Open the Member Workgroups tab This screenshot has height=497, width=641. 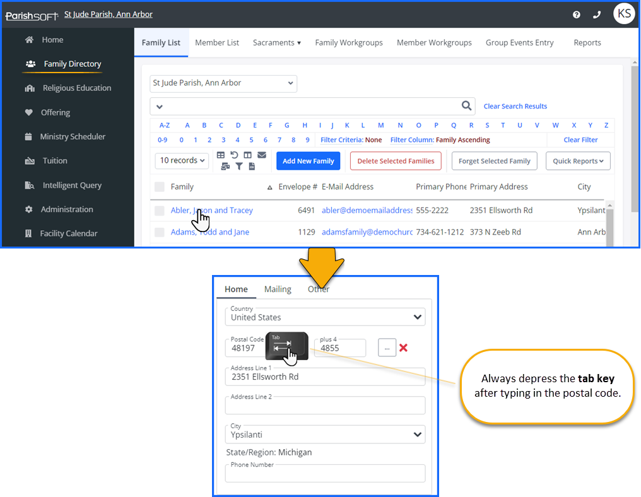(x=434, y=43)
